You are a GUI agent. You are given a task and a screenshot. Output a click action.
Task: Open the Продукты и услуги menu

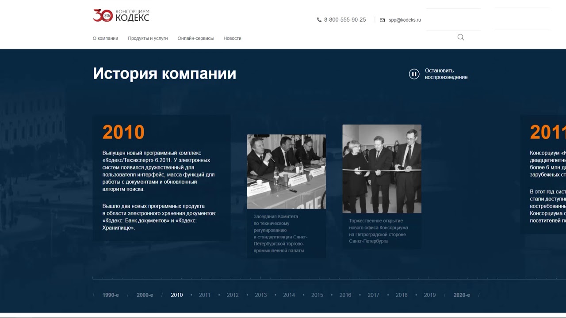tap(148, 38)
